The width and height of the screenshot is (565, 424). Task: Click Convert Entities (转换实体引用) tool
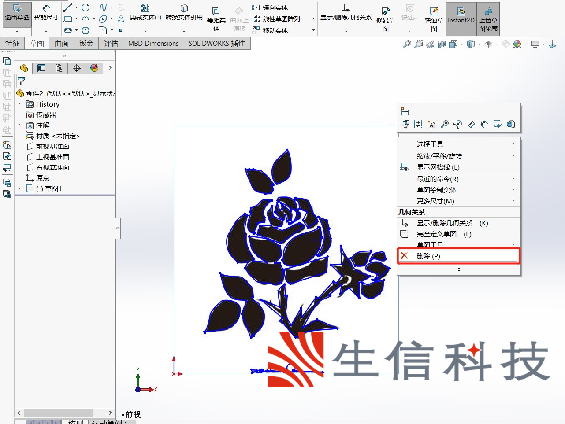point(184,13)
